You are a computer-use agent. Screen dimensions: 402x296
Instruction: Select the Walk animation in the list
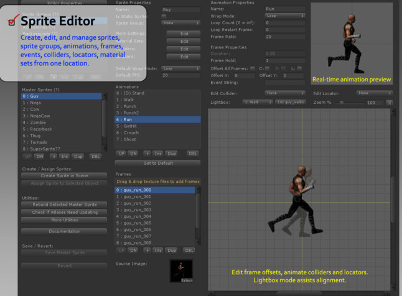pos(157,100)
